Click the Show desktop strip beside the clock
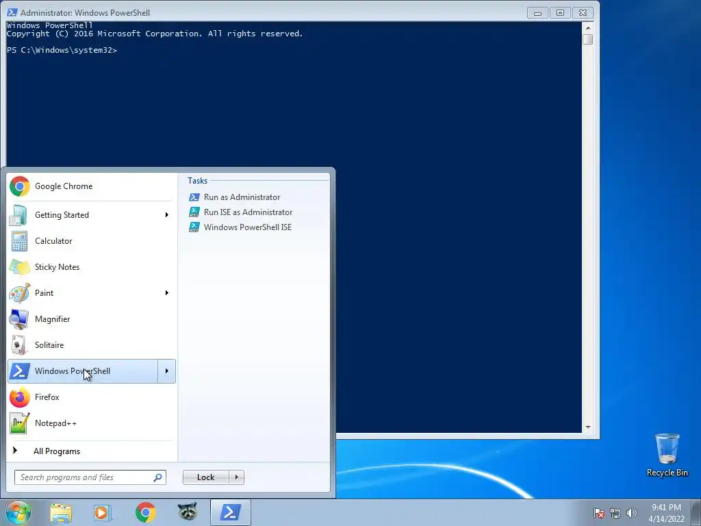Image resolution: width=701 pixels, height=526 pixels. tap(696, 512)
